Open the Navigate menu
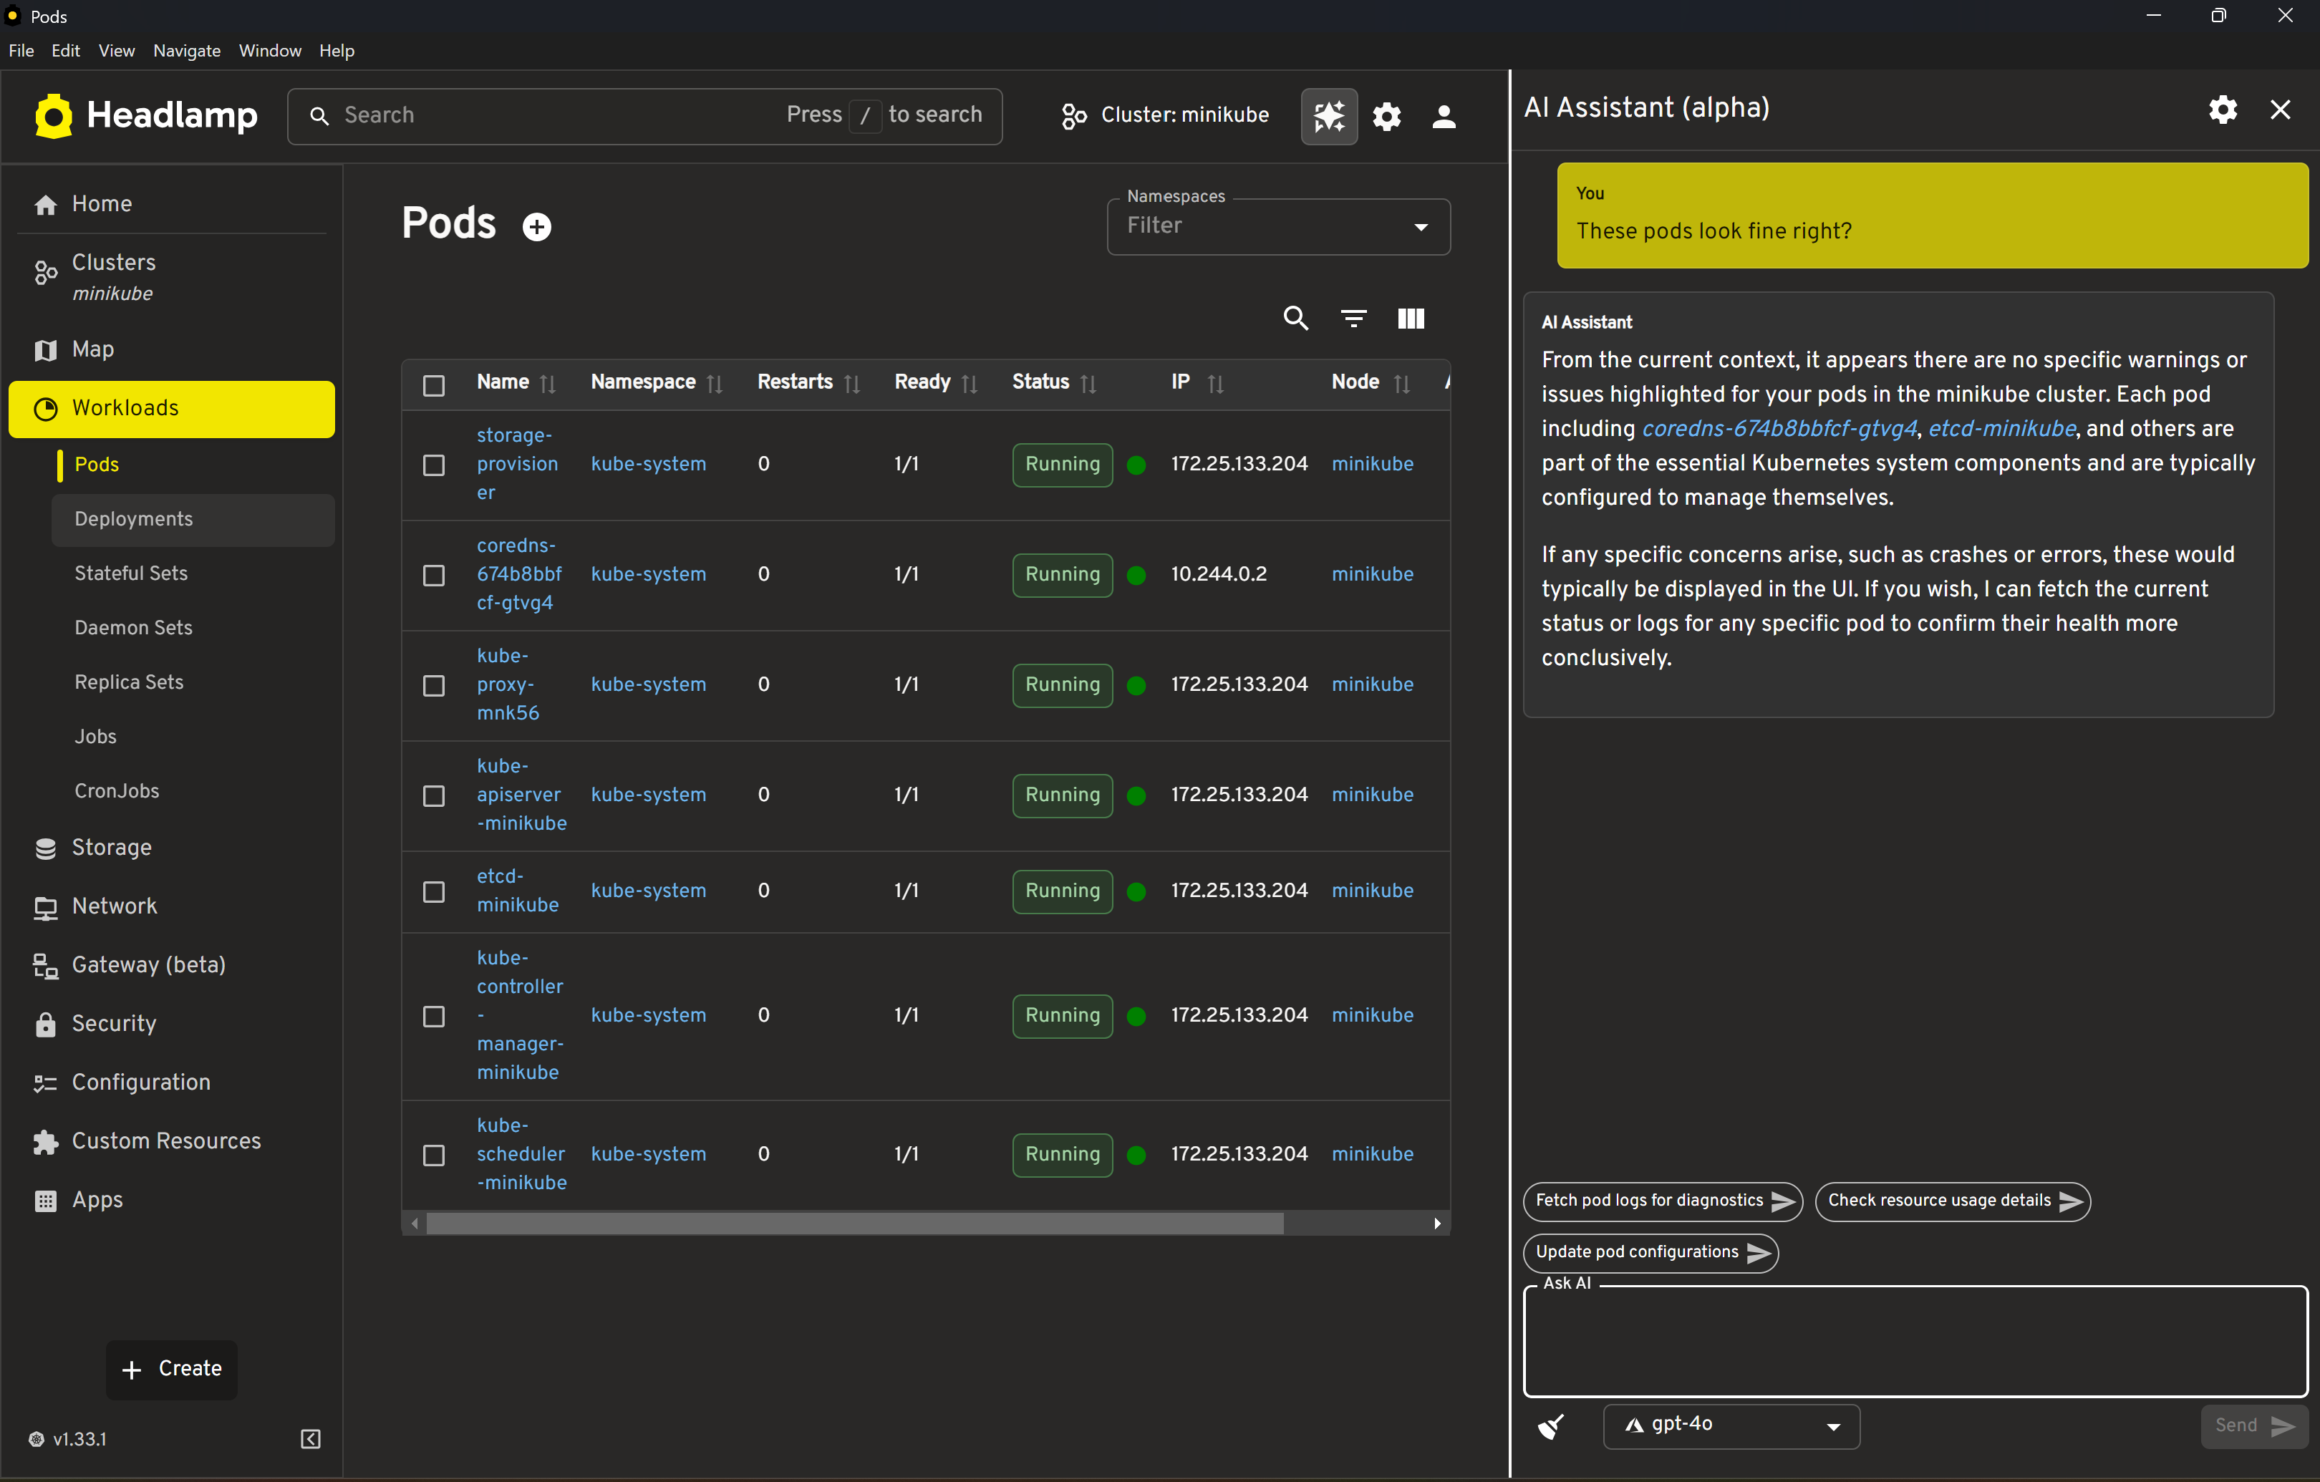 point(186,50)
